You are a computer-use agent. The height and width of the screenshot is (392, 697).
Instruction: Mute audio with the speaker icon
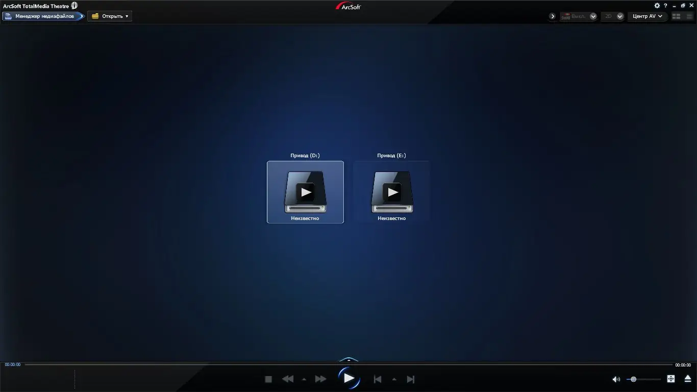pos(616,379)
